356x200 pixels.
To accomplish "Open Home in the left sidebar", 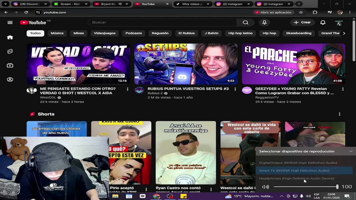I will (10, 37).
